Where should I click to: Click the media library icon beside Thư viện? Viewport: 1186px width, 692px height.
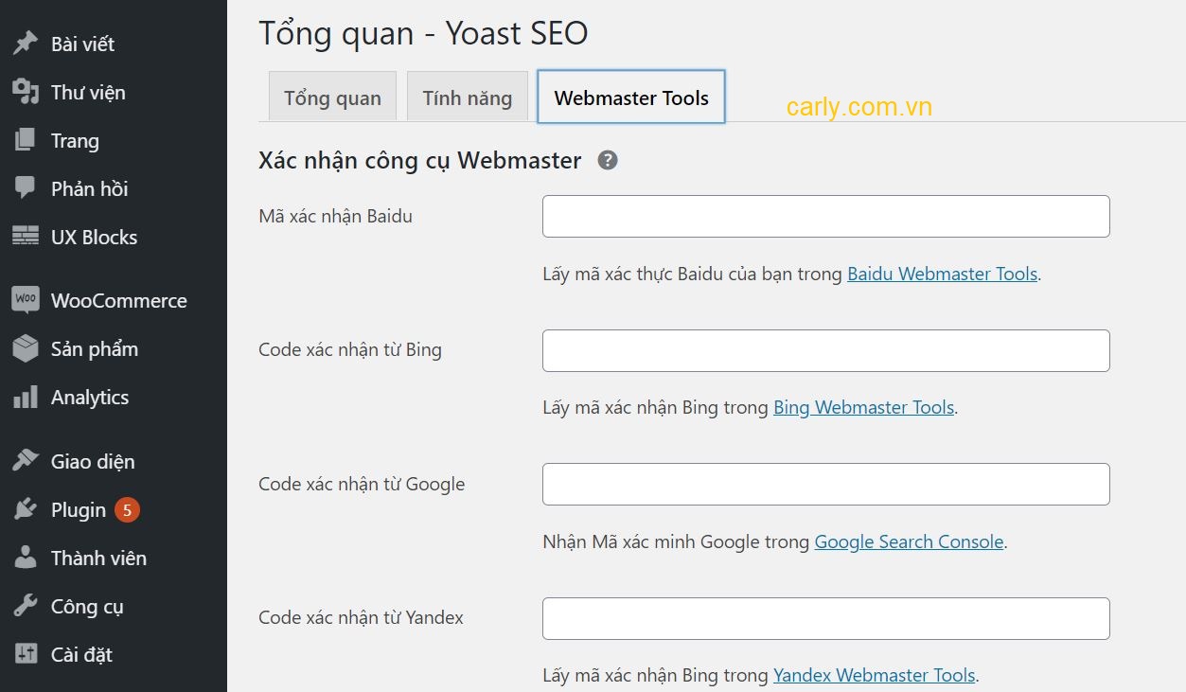26,92
